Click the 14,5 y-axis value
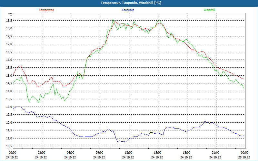 pyautogui.click(x=9, y=83)
